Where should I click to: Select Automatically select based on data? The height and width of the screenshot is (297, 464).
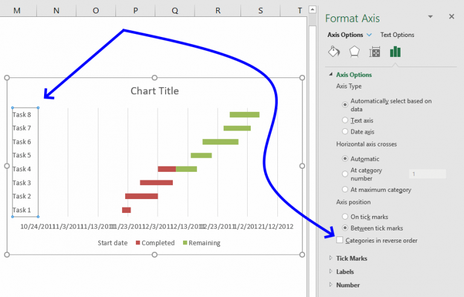pyautogui.click(x=345, y=105)
